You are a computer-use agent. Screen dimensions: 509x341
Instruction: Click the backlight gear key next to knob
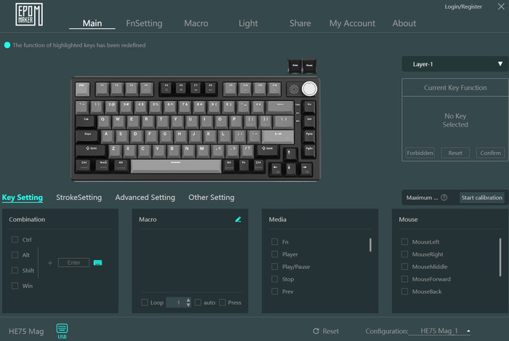pyautogui.click(x=294, y=89)
